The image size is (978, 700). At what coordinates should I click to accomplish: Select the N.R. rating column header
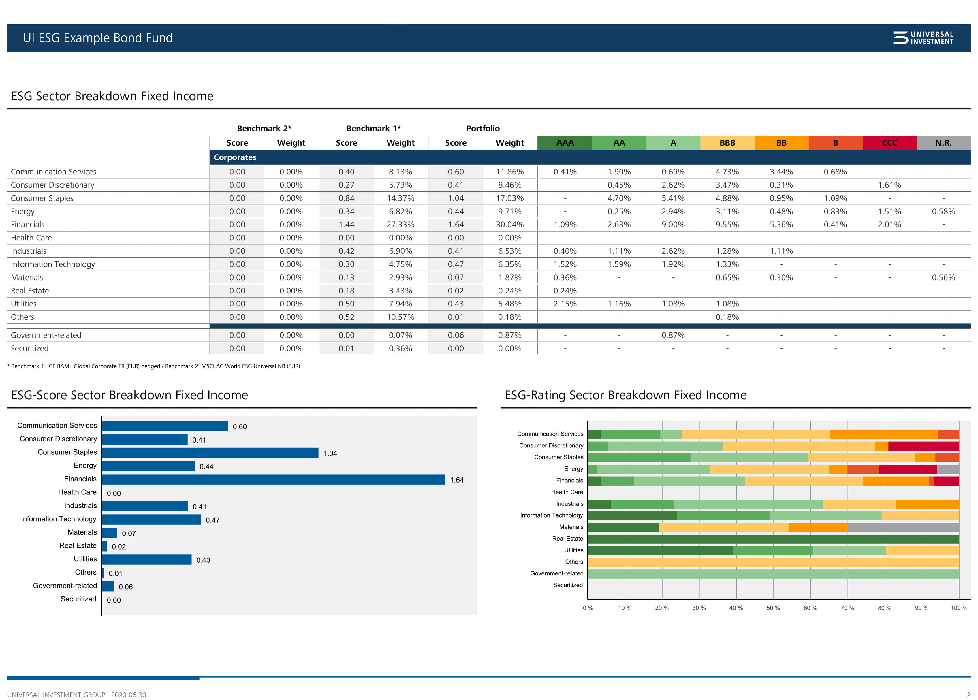pos(943,143)
